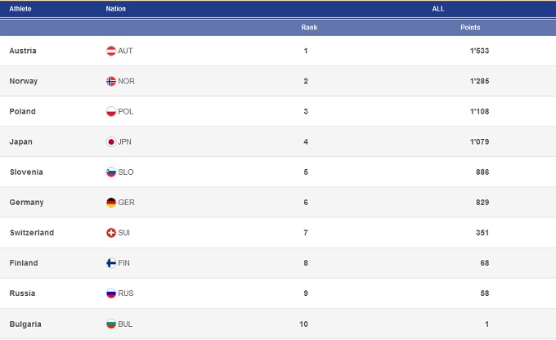The width and height of the screenshot is (556, 340).
Task: Open the Austria team link
Action: 23,51
